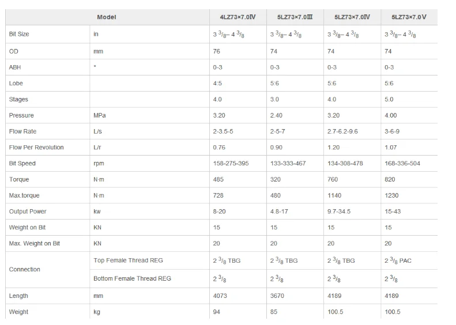Click the Connection row label

25,269
